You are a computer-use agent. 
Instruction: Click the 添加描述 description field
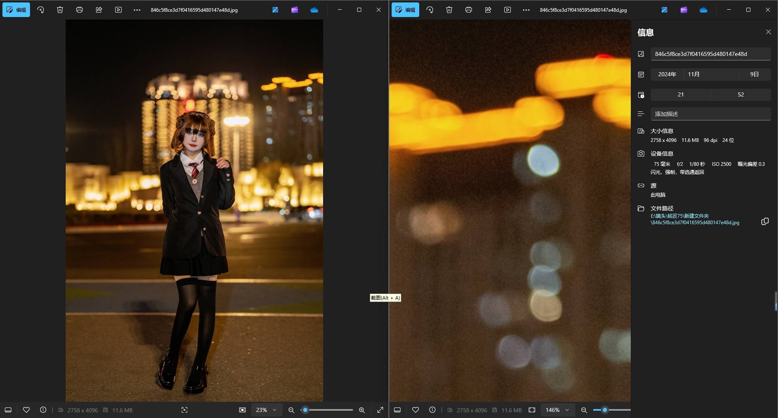click(710, 114)
